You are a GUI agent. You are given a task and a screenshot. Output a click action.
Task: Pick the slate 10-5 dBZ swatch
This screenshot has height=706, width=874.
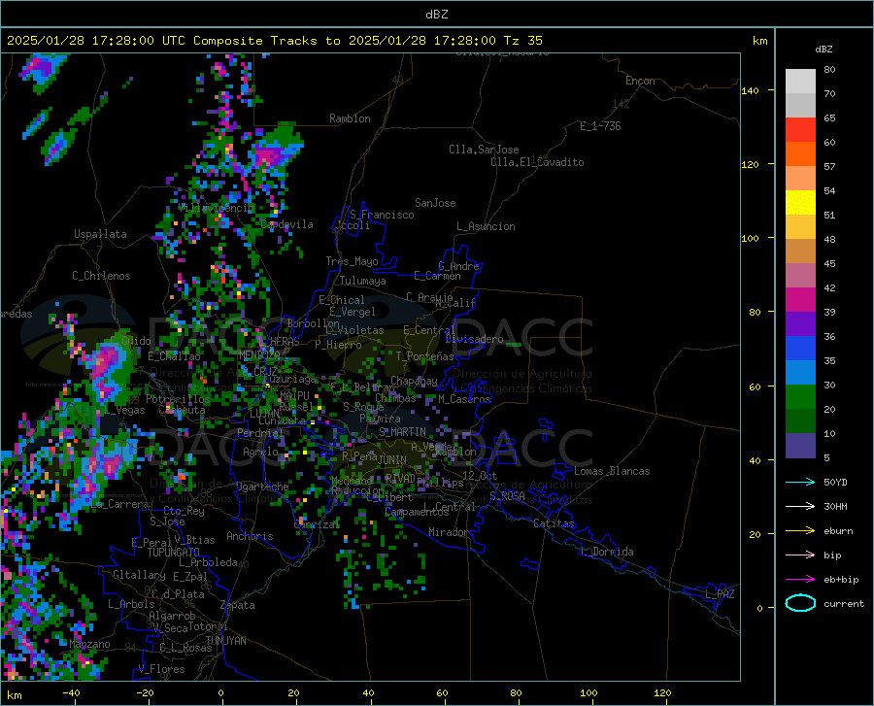pyautogui.click(x=800, y=446)
